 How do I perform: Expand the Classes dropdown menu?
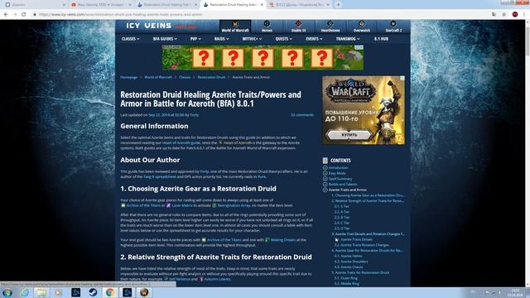coord(131,39)
